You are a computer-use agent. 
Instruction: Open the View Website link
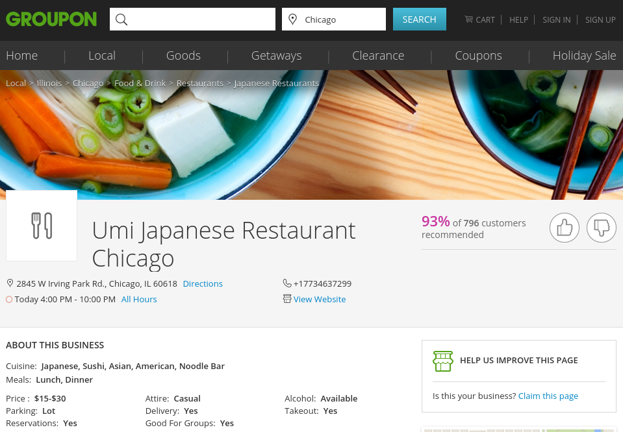point(320,299)
